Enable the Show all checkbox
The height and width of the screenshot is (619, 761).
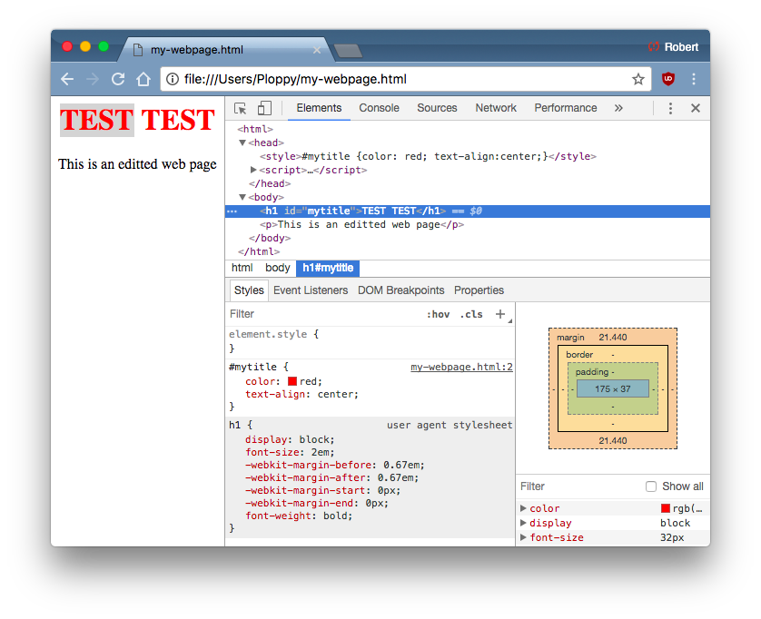point(651,486)
